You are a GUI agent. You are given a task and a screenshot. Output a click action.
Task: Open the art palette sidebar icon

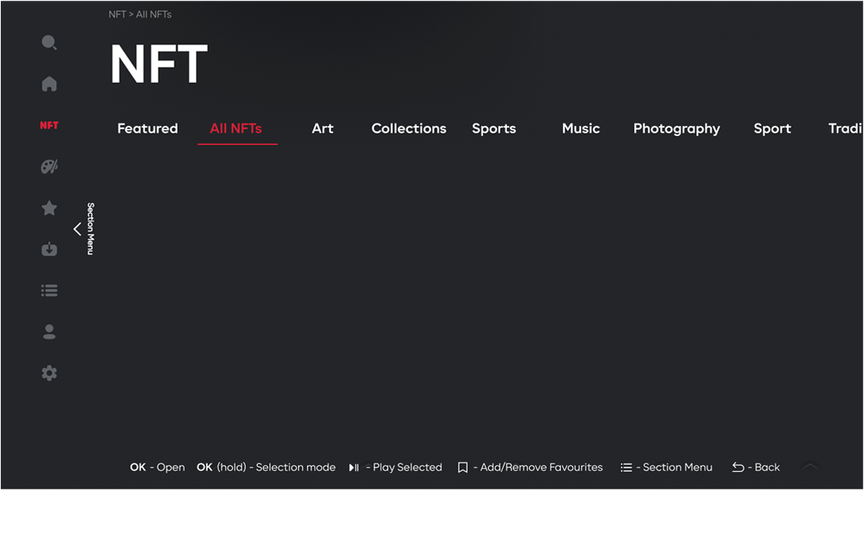[x=49, y=167]
